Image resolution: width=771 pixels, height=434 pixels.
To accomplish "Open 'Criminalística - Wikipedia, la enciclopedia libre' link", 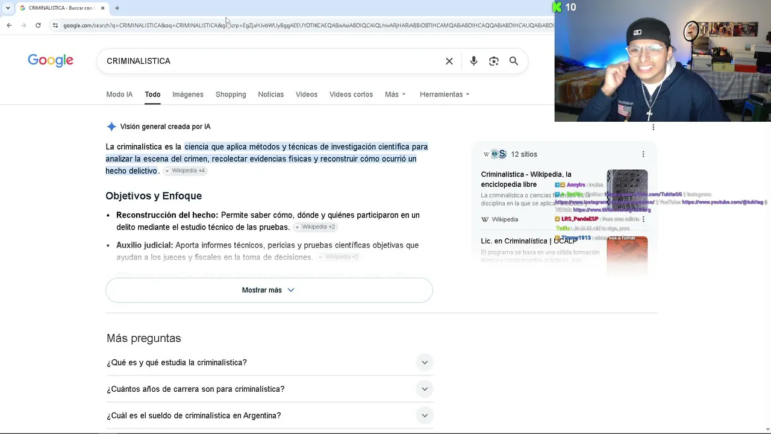I will coord(526,180).
